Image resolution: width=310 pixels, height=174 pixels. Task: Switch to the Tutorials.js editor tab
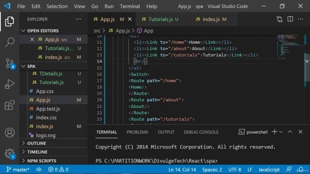click(x=162, y=19)
